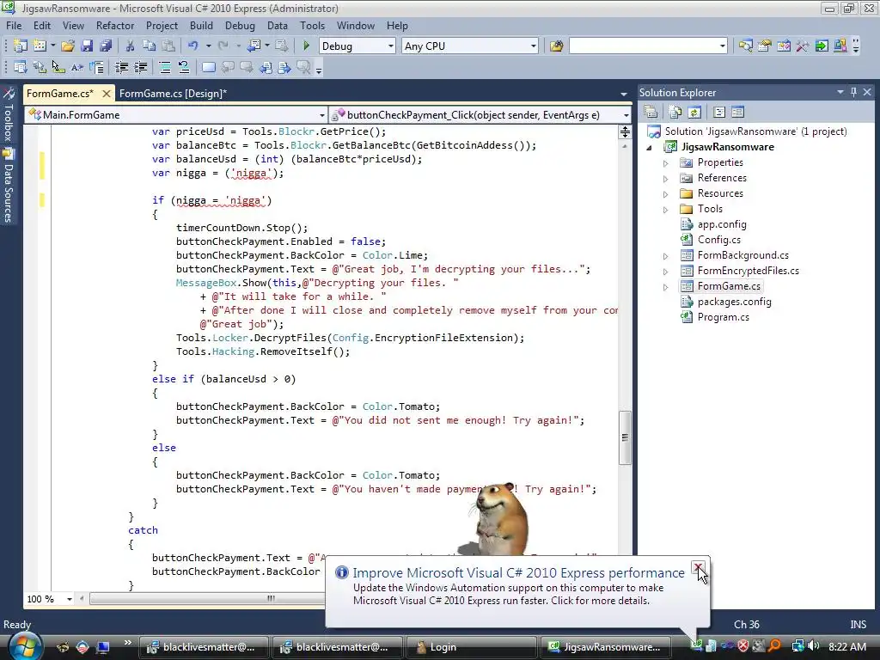Close the FormGame.cs tab

106,93
